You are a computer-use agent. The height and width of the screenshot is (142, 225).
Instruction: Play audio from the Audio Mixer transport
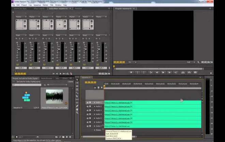[60, 74]
